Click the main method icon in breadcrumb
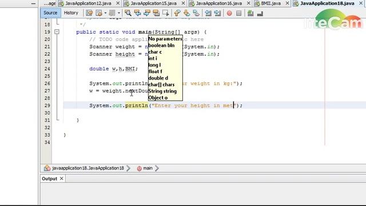The height and width of the screenshot is (206, 366). click(140, 168)
